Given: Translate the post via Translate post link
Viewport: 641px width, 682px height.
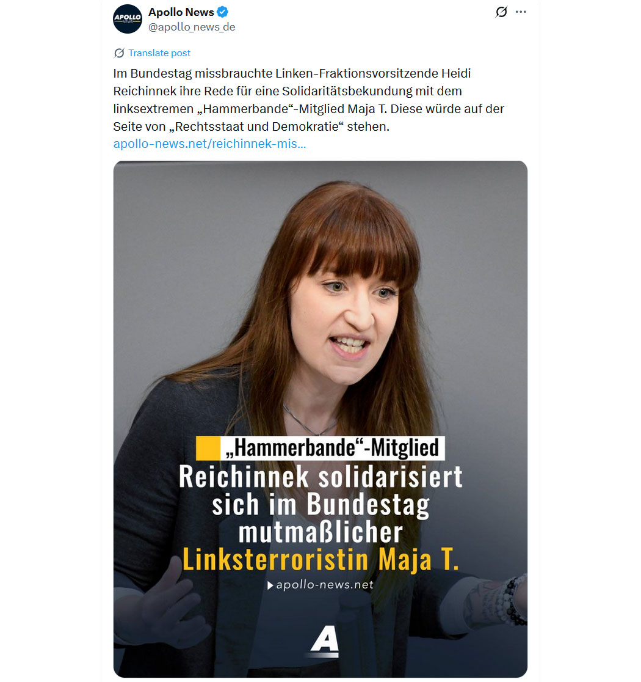Looking at the screenshot, I should point(159,53).
